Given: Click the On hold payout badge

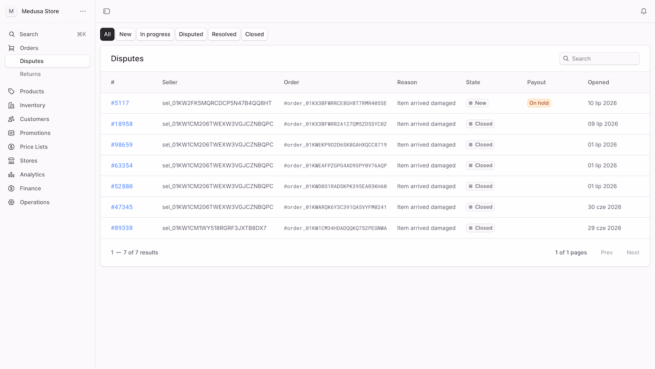Looking at the screenshot, I should click(539, 103).
